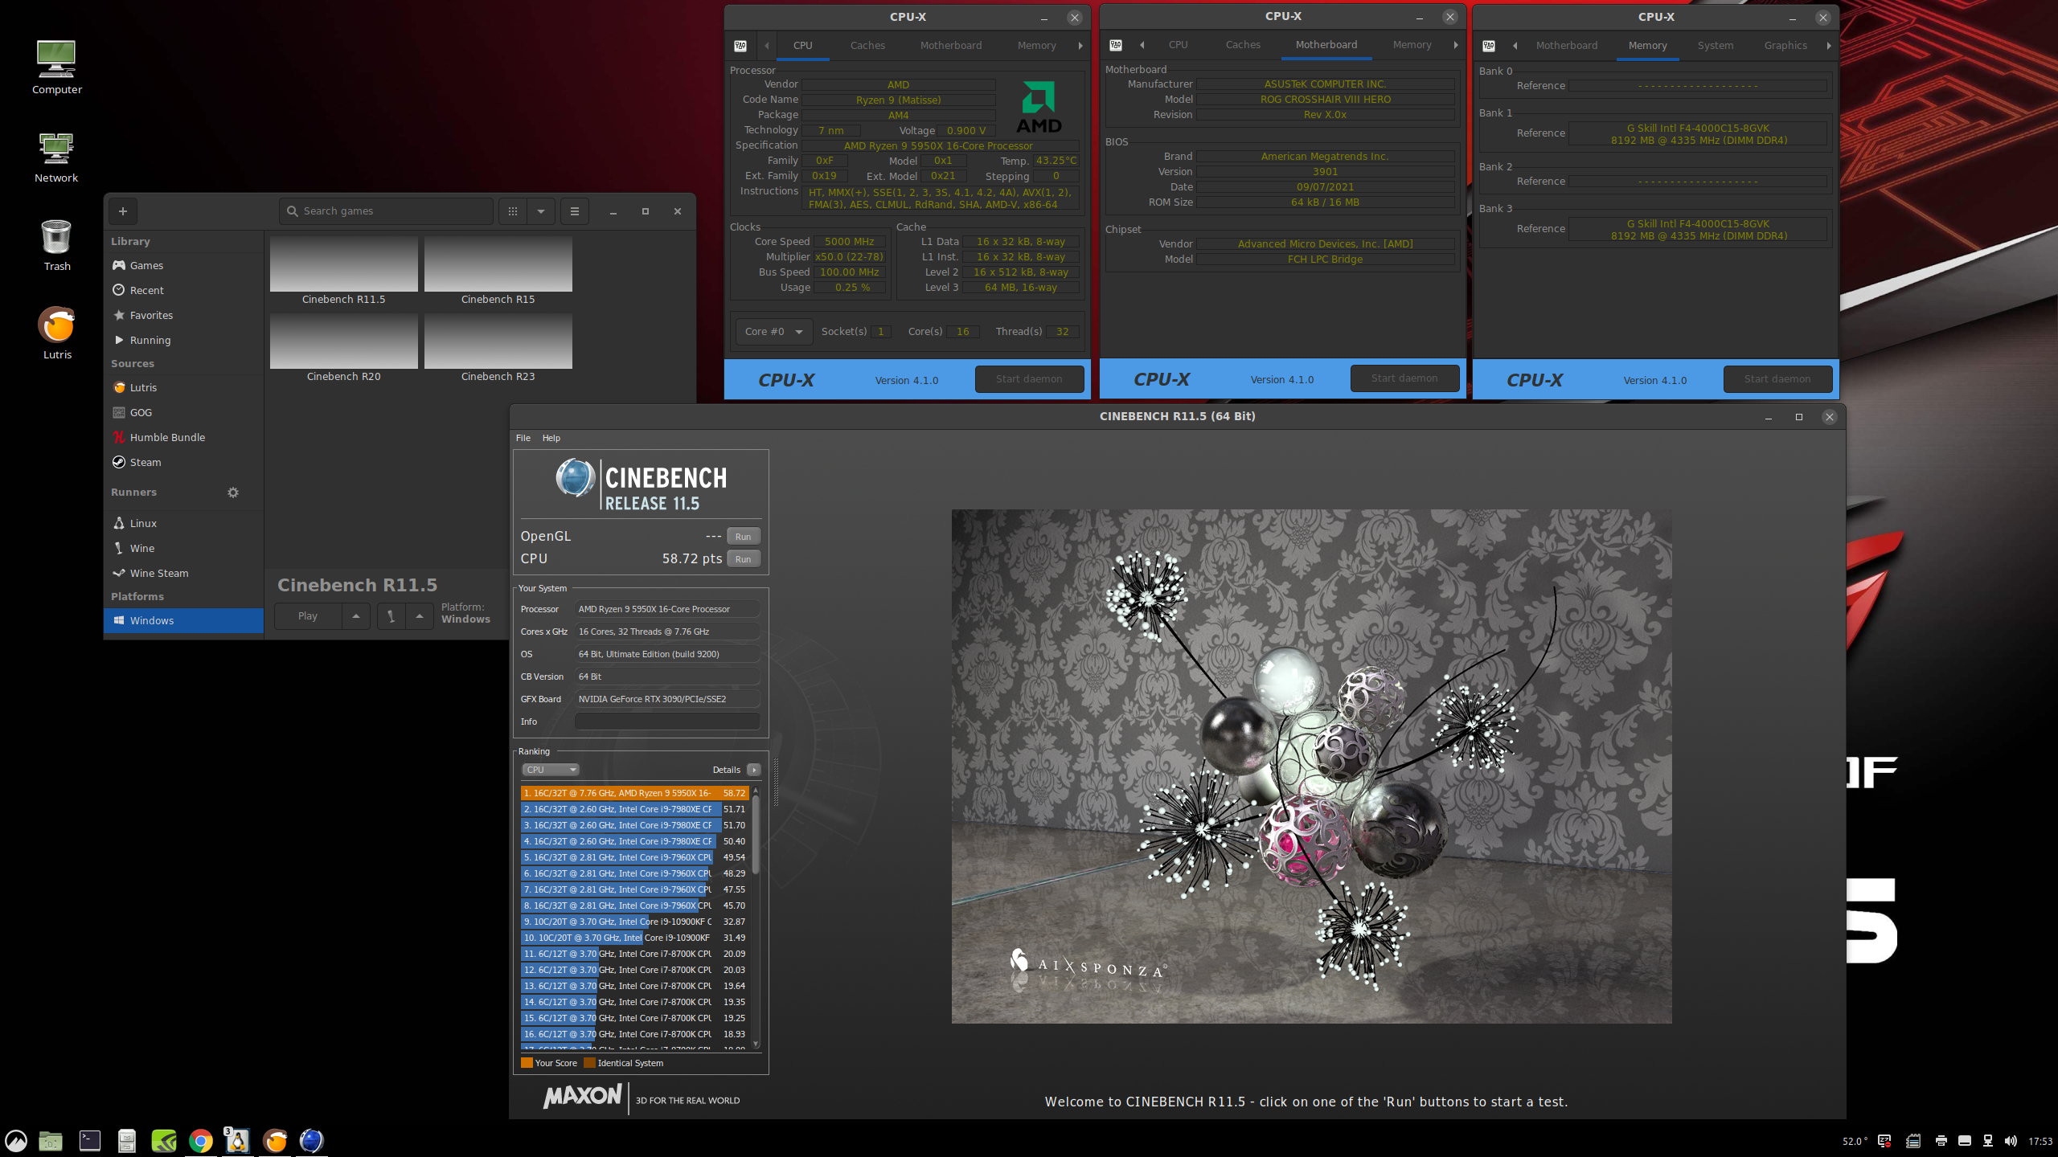Open the Cinebench File menu

coord(523,438)
